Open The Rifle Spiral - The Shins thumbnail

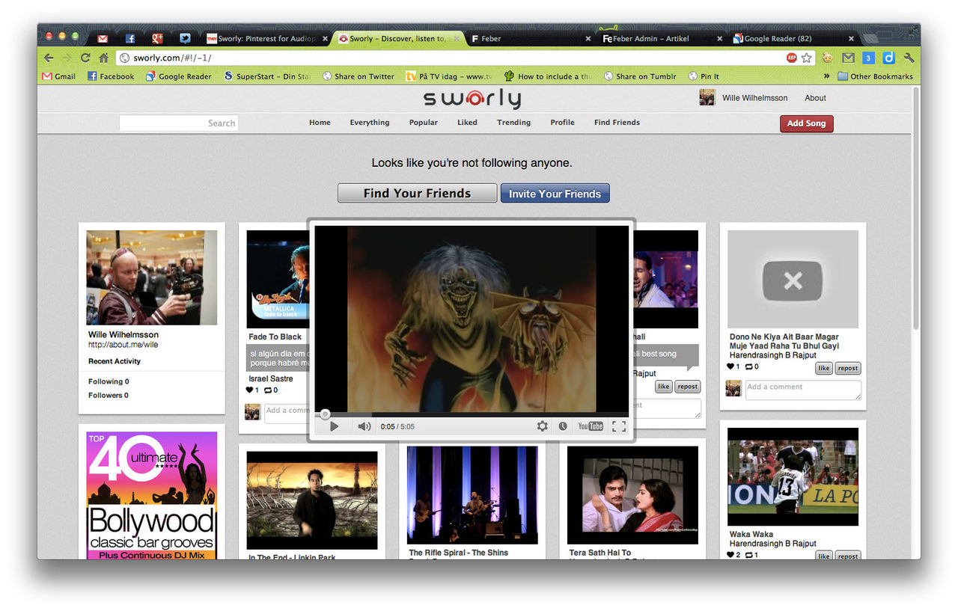pyautogui.click(x=472, y=495)
